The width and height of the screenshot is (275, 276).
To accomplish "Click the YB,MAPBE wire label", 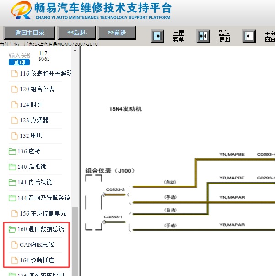I will pos(232,178).
